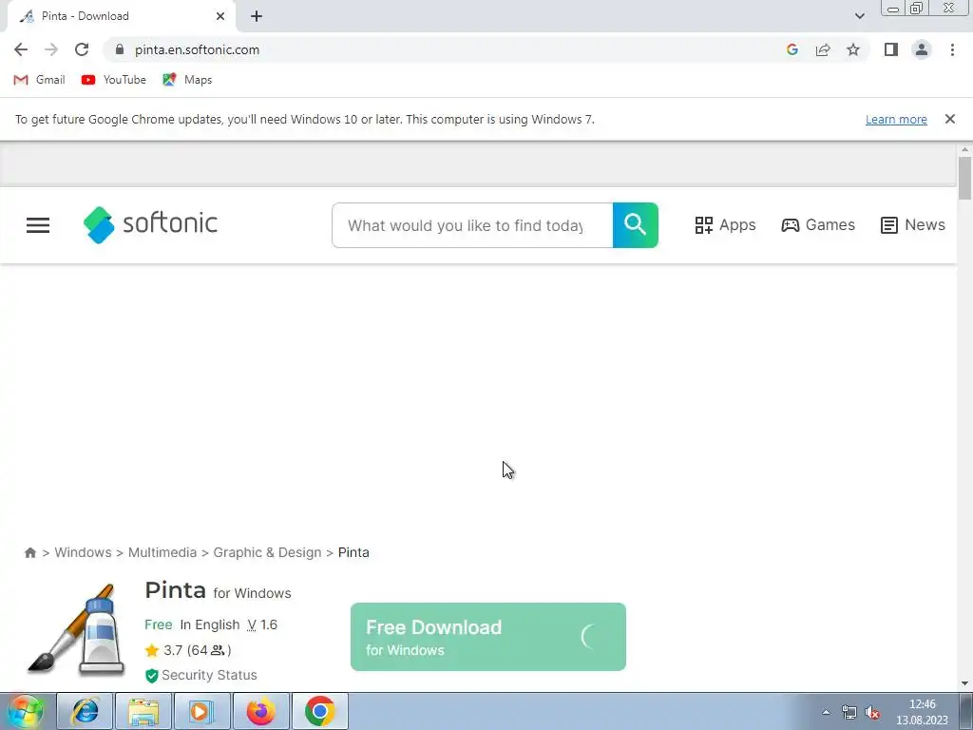Image resolution: width=973 pixels, height=730 pixels.
Task: Open the Games section
Action: (x=818, y=224)
